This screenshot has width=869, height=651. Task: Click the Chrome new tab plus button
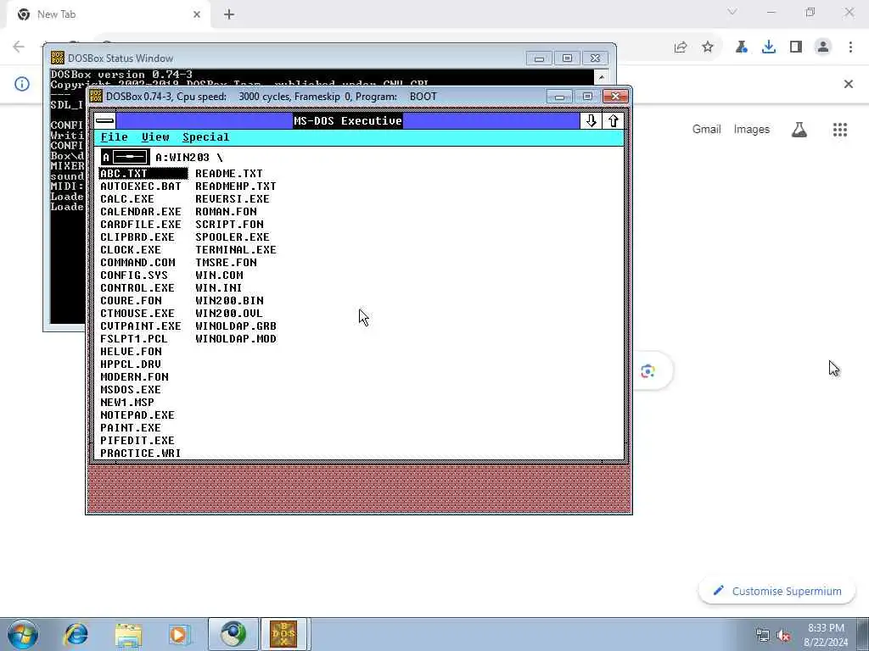tap(229, 14)
